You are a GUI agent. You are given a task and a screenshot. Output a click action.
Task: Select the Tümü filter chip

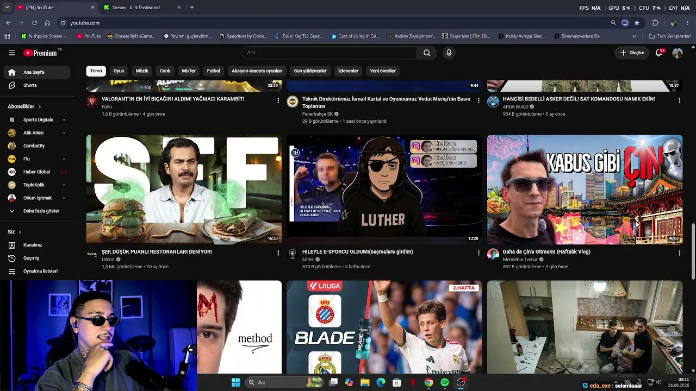pos(96,71)
